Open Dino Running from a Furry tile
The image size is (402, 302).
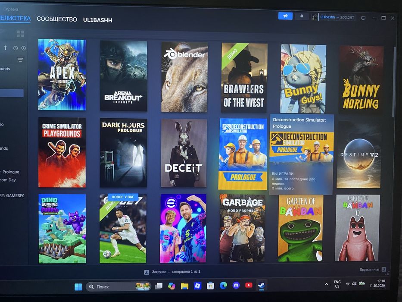coord(62,229)
